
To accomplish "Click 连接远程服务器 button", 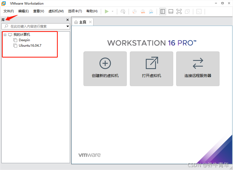I will [x=198, y=69].
